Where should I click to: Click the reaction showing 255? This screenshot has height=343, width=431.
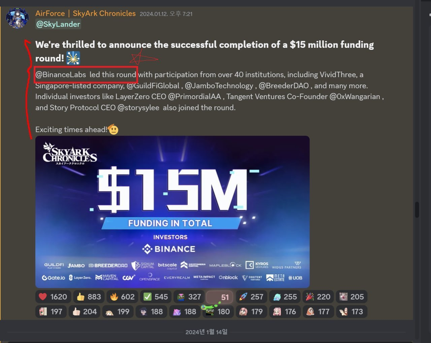[285, 297]
